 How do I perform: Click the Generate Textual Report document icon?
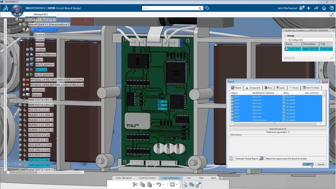[231, 159]
